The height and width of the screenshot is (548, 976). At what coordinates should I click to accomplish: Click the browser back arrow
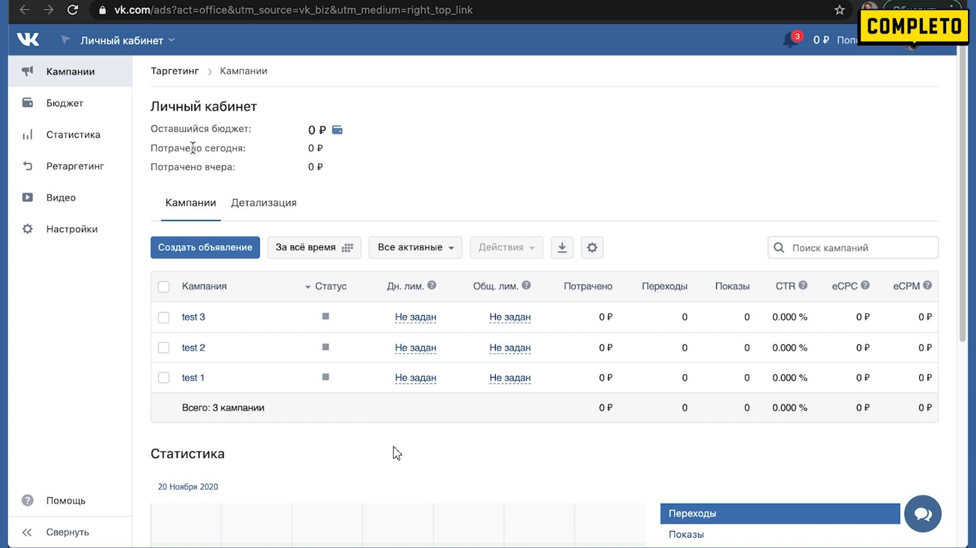click(x=24, y=10)
